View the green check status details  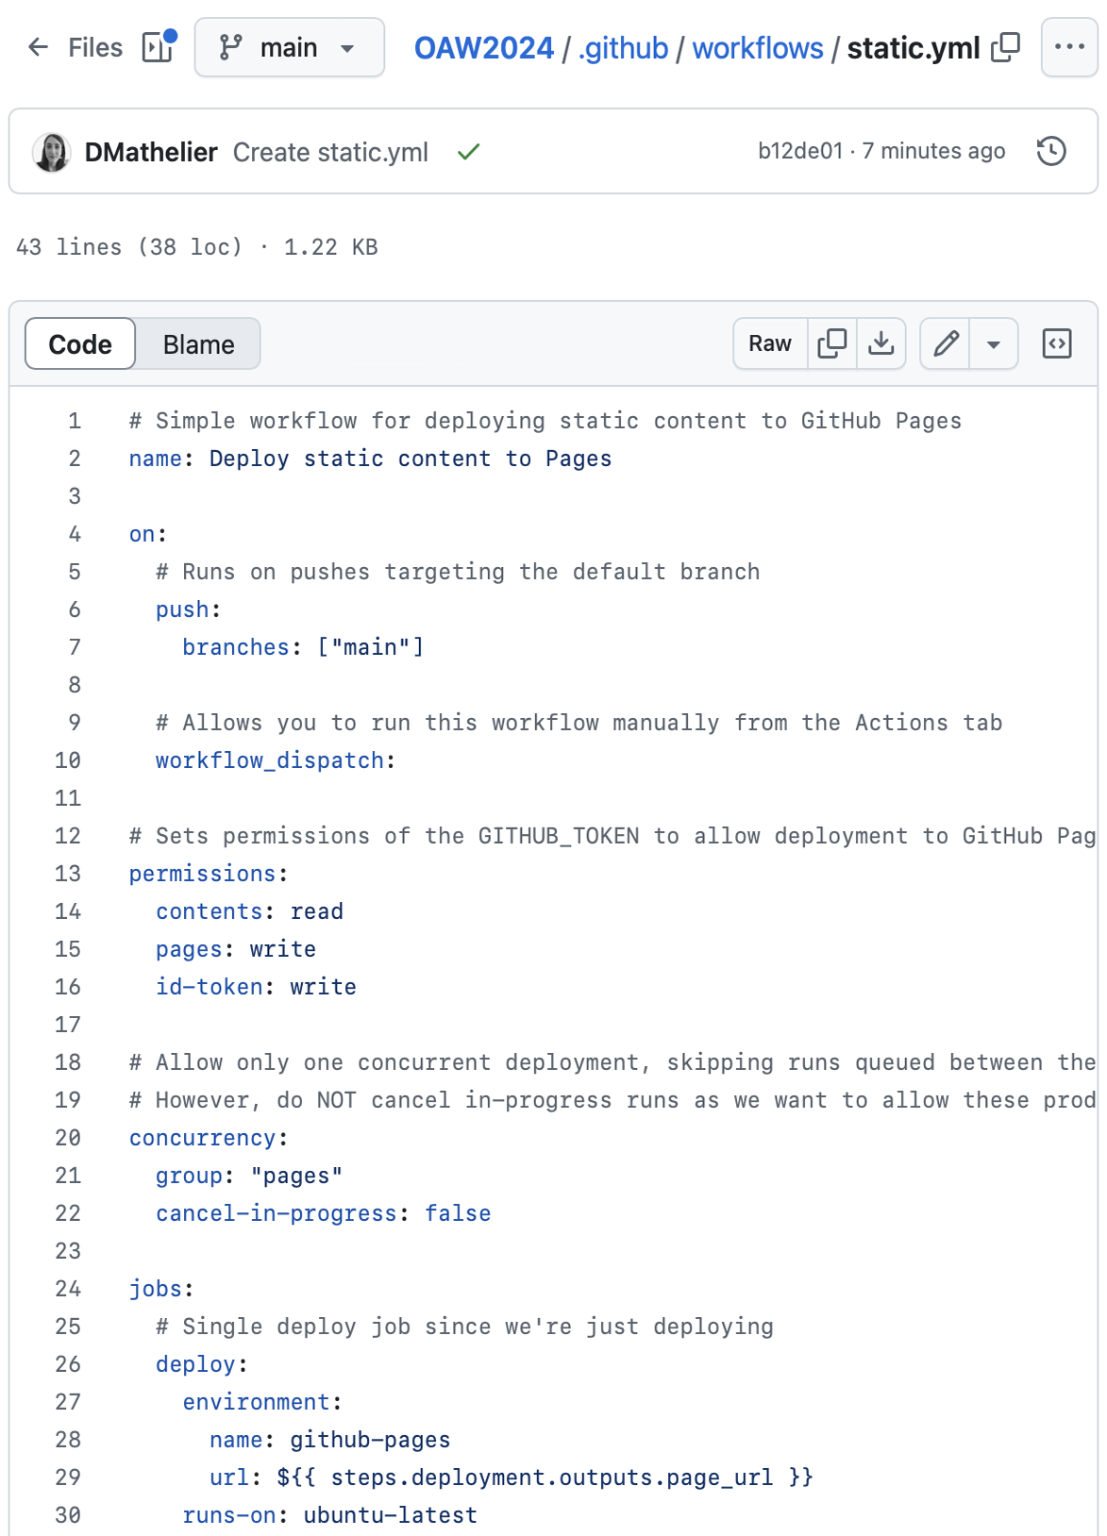pos(469,152)
